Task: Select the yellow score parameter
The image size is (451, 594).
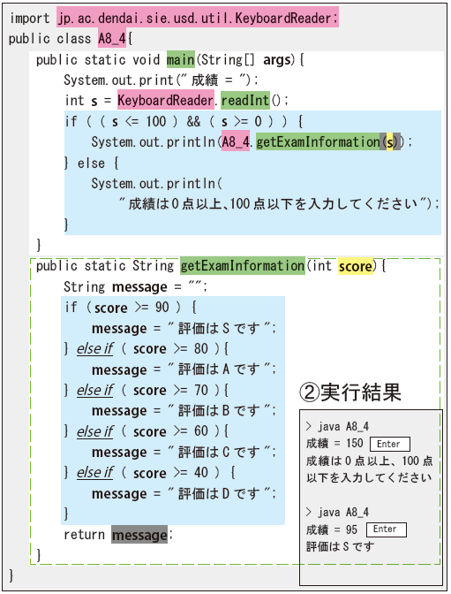Action: (356, 266)
